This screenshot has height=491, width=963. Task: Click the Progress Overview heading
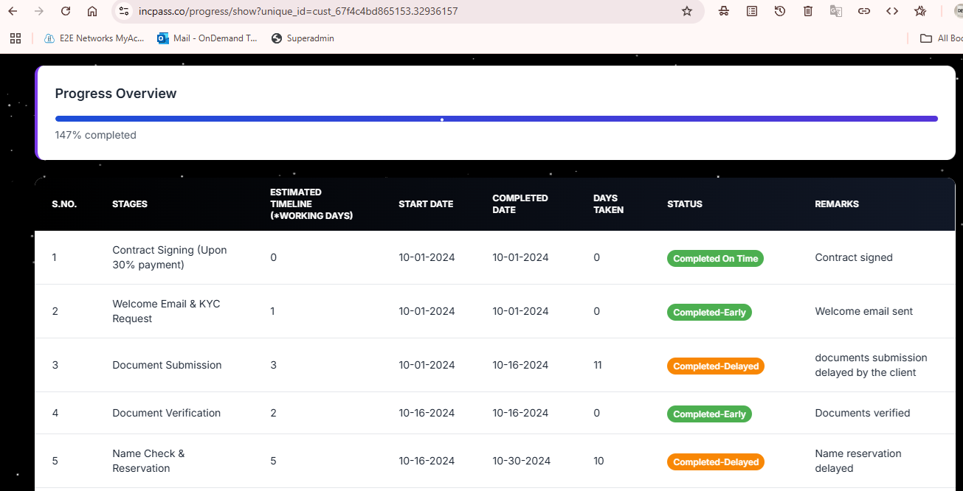pos(116,94)
